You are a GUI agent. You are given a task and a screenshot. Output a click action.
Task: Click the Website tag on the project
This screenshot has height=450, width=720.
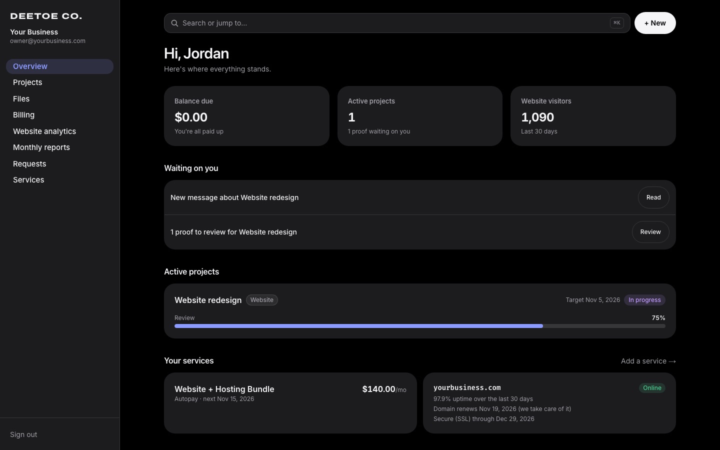pyautogui.click(x=262, y=300)
